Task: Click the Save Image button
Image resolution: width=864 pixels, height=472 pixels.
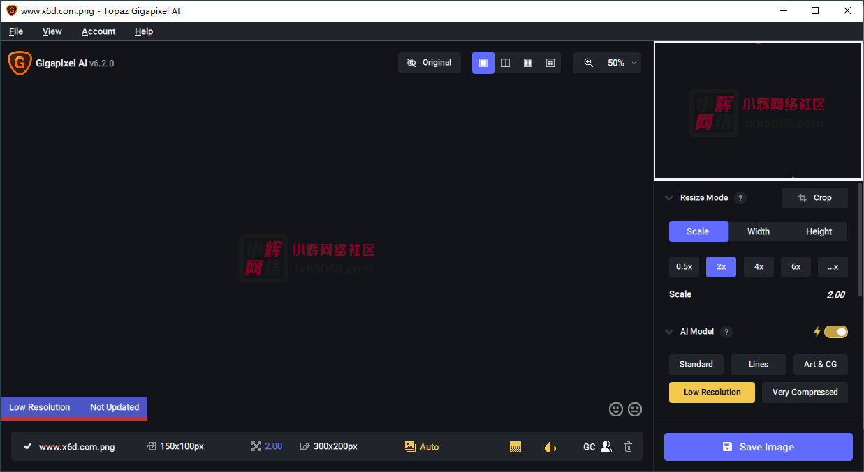Action: click(x=759, y=447)
